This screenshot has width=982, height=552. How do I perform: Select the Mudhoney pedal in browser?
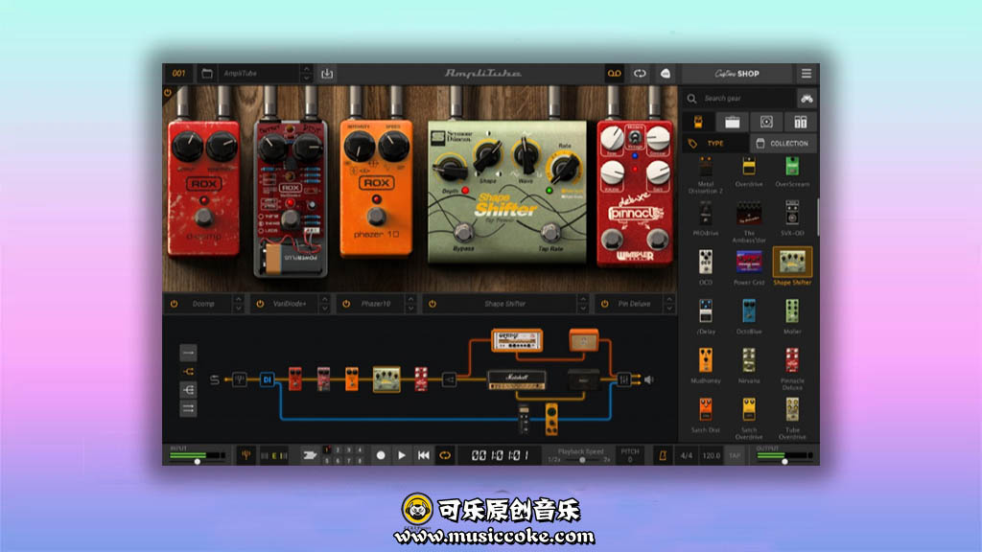(x=706, y=366)
